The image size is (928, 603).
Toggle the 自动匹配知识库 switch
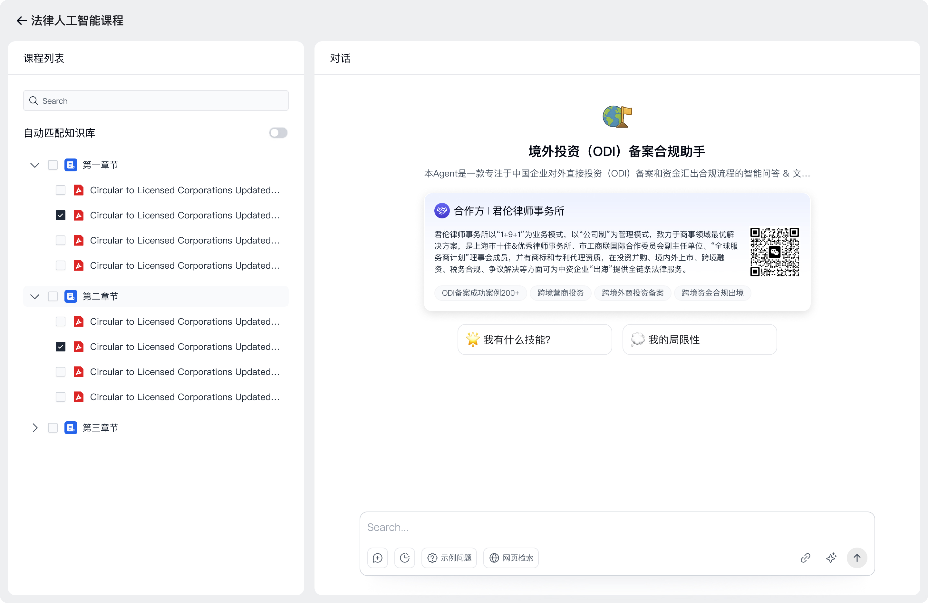[x=278, y=133]
